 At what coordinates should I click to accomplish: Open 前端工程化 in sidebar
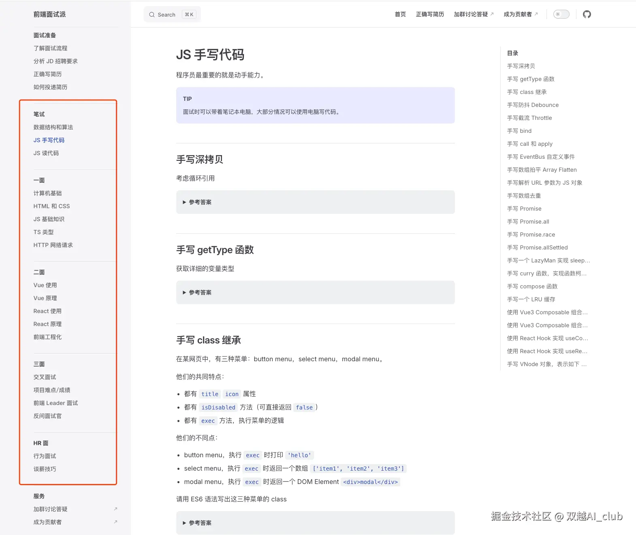tap(47, 337)
